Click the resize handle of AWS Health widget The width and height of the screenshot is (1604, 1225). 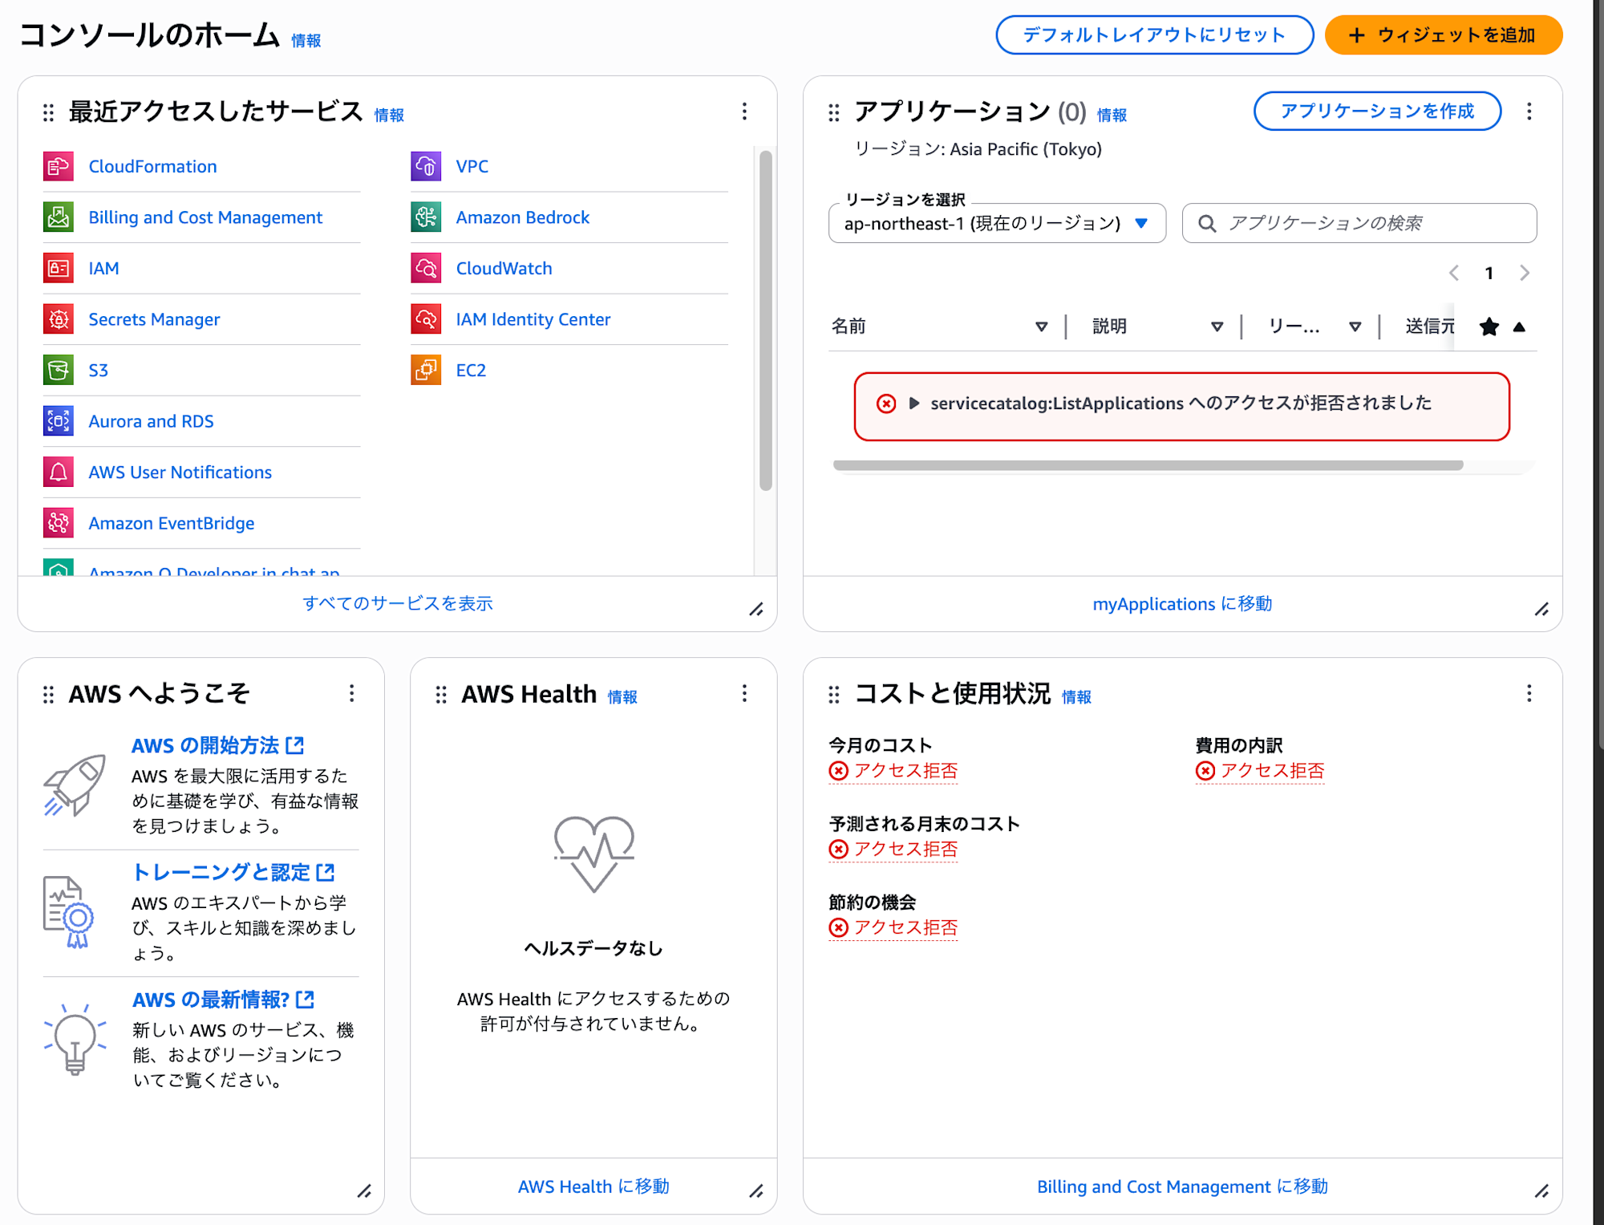[756, 1191]
